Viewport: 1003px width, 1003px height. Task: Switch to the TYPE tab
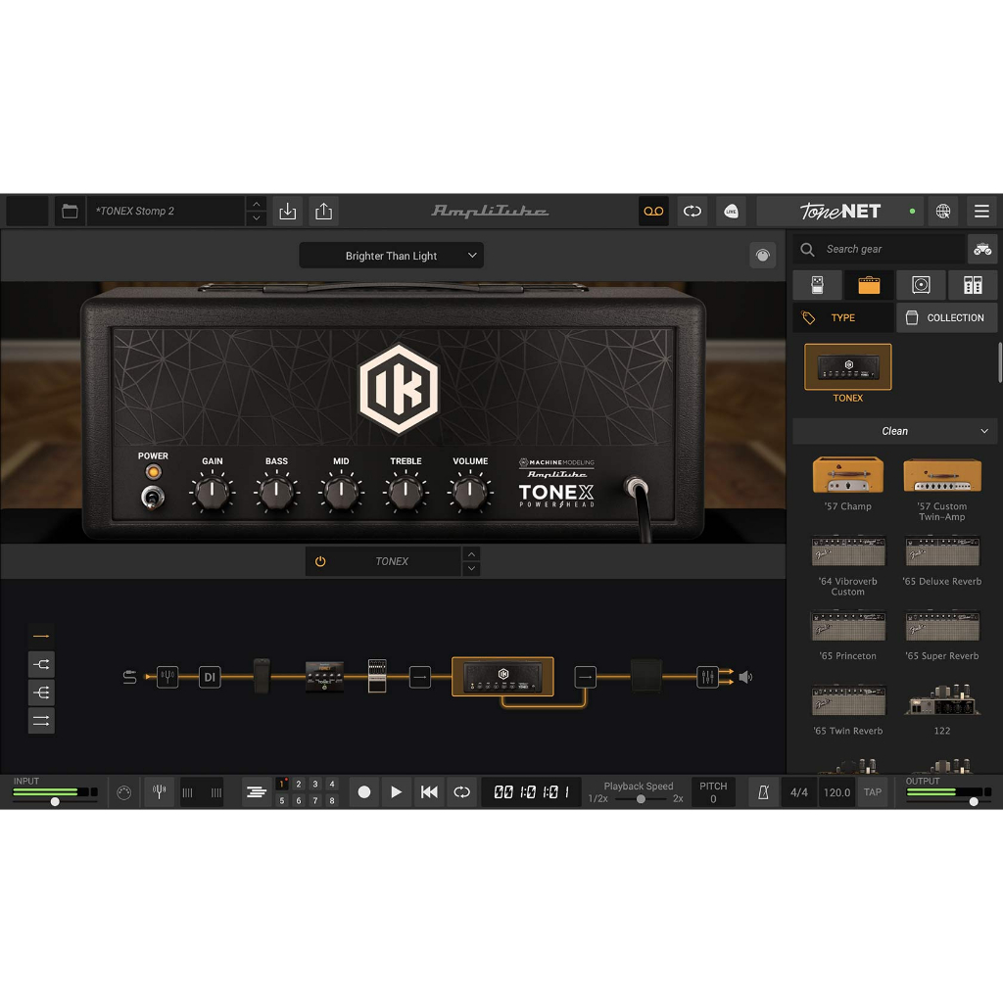pyautogui.click(x=842, y=317)
